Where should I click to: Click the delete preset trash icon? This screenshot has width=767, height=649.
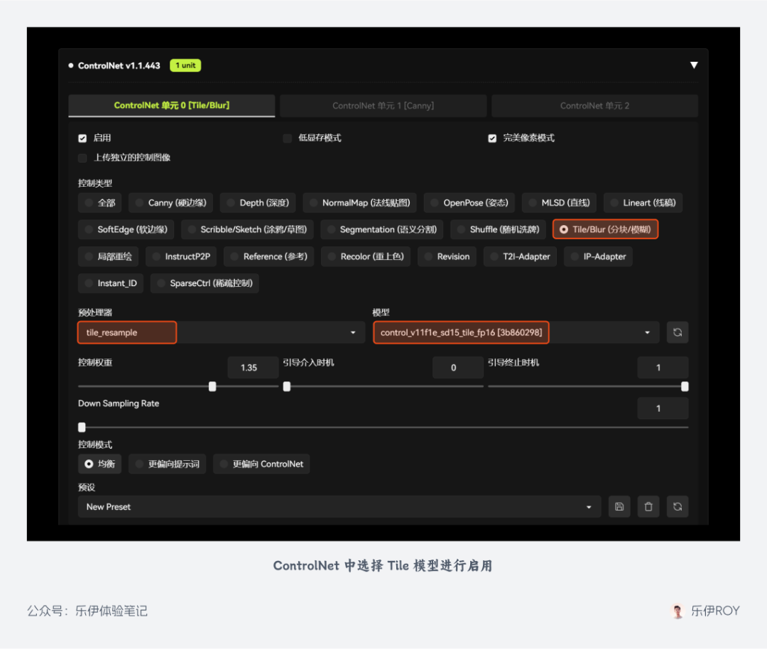pyautogui.click(x=648, y=506)
